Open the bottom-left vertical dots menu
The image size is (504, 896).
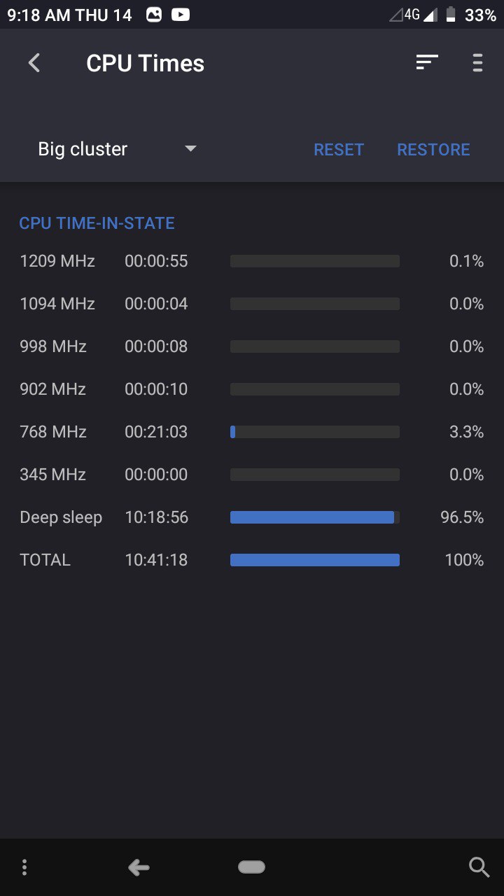pyautogui.click(x=24, y=868)
